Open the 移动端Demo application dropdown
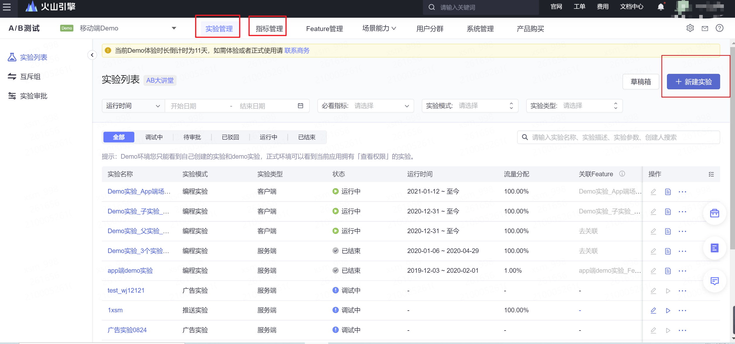Screen dimensions: 735x344 tap(174, 28)
